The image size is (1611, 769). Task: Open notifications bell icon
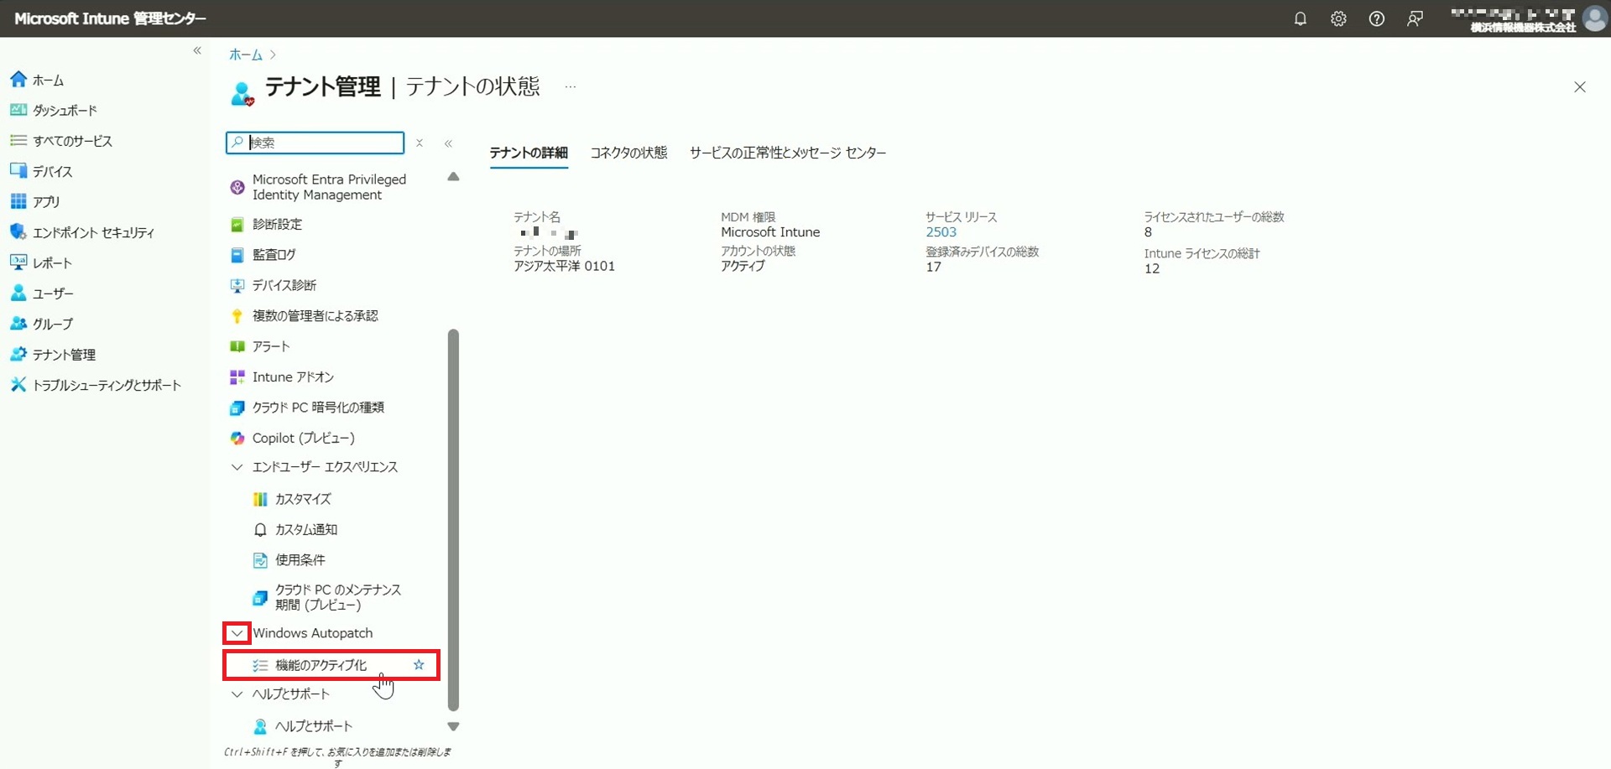click(1300, 18)
